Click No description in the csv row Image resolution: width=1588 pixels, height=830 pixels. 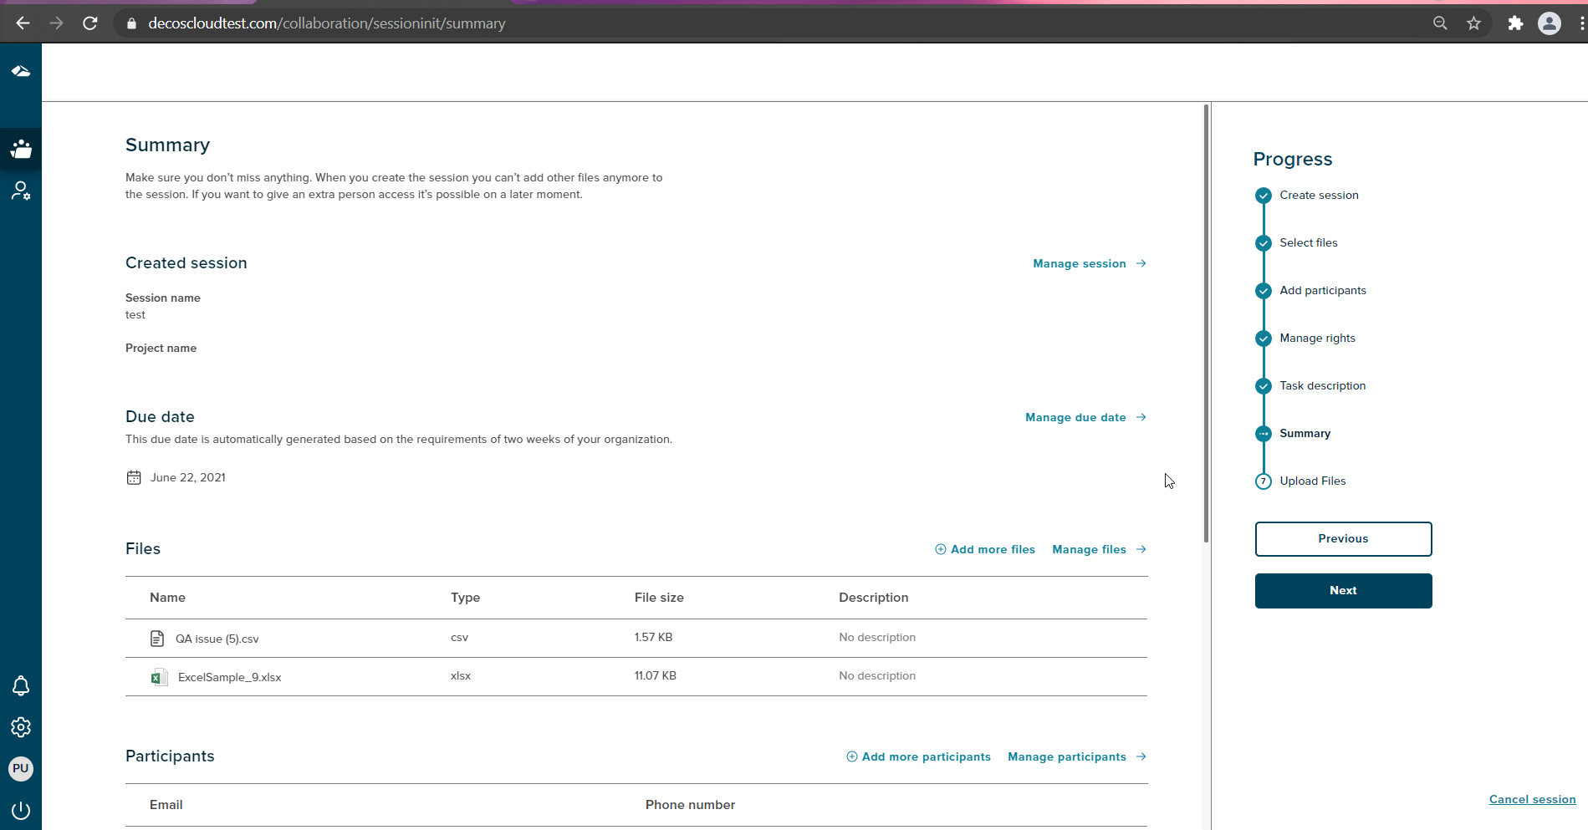click(x=877, y=637)
